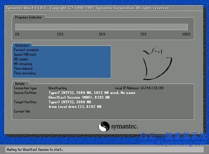Click the Local IP Address value
Screen dimensions: 209x154
click(x=152, y=88)
